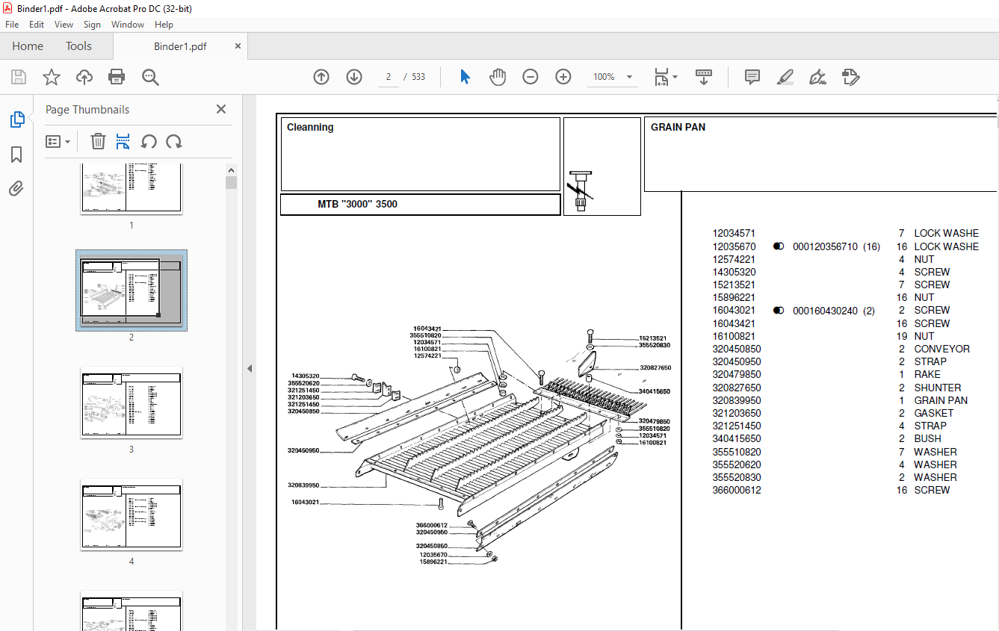The image size is (999, 631).
Task: Switch to the Tools tab
Action: 78,46
